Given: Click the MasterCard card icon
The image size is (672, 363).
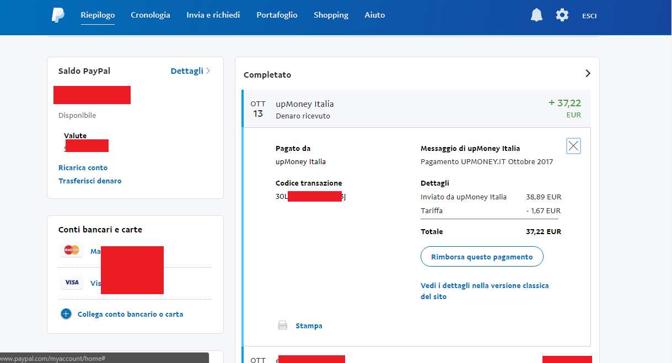Looking at the screenshot, I should [72, 251].
